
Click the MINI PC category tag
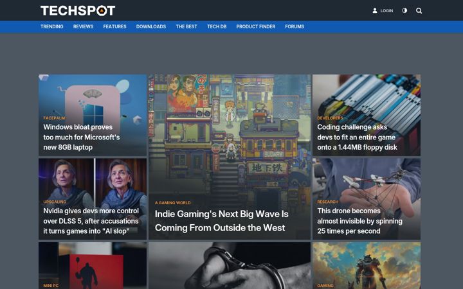pos(51,285)
